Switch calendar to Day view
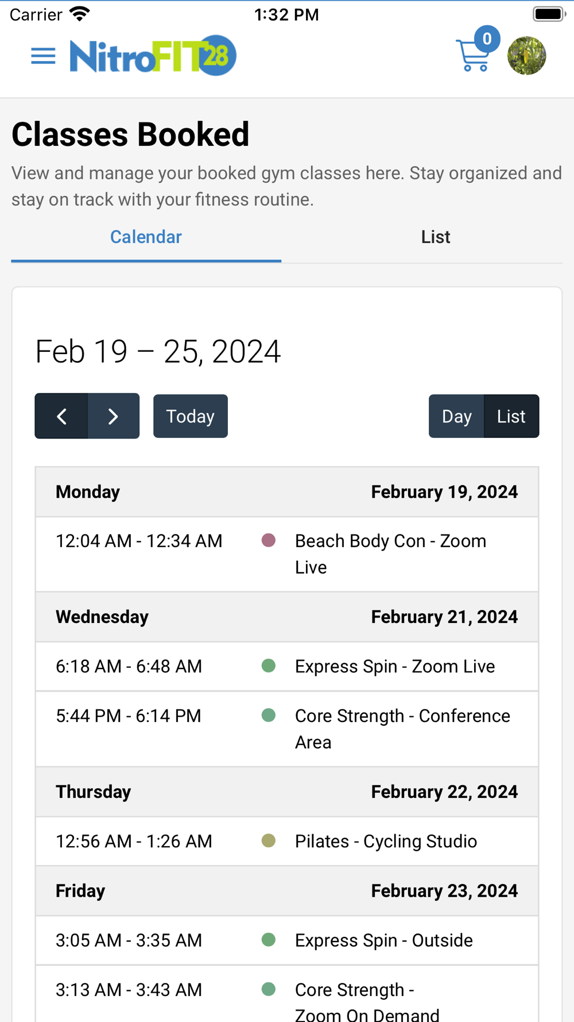Image resolution: width=574 pixels, height=1022 pixels. point(456,416)
